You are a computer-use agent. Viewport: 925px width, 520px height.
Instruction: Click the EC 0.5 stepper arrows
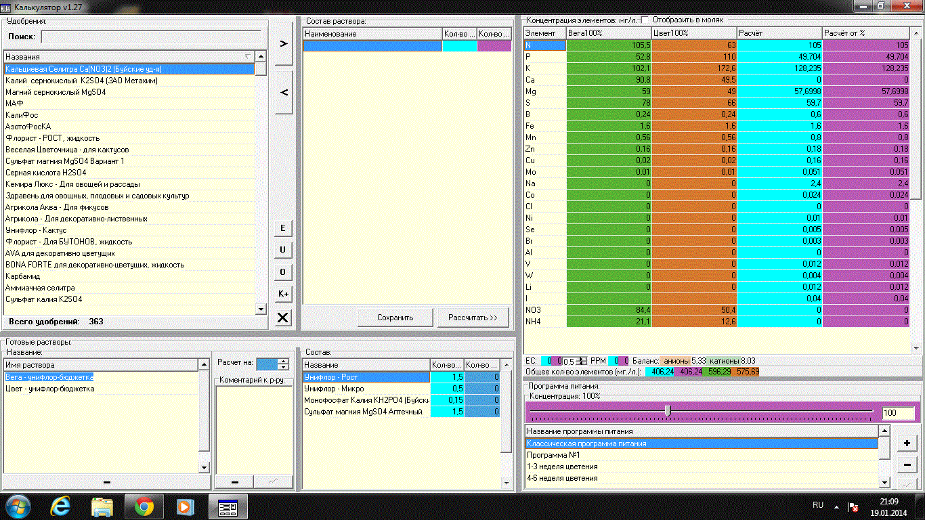point(581,361)
